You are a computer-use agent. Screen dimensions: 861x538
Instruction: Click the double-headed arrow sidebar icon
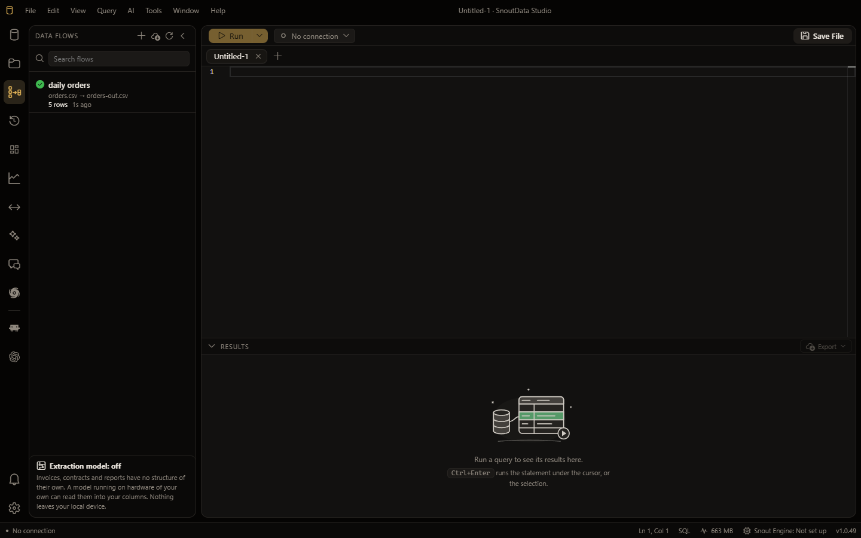(14, 207)
